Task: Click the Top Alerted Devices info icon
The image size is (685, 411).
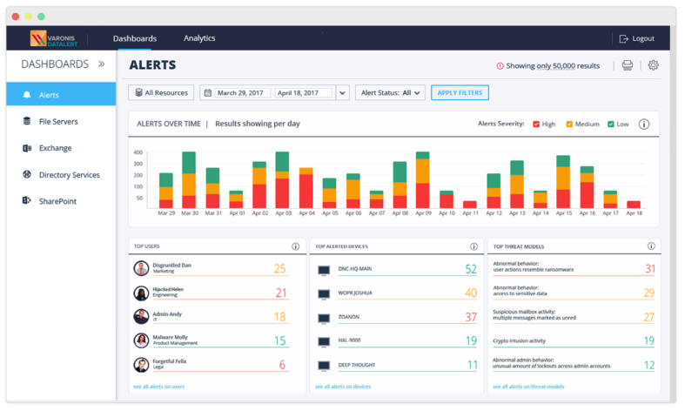Action: pyautogui.click(x=473, y=246)
